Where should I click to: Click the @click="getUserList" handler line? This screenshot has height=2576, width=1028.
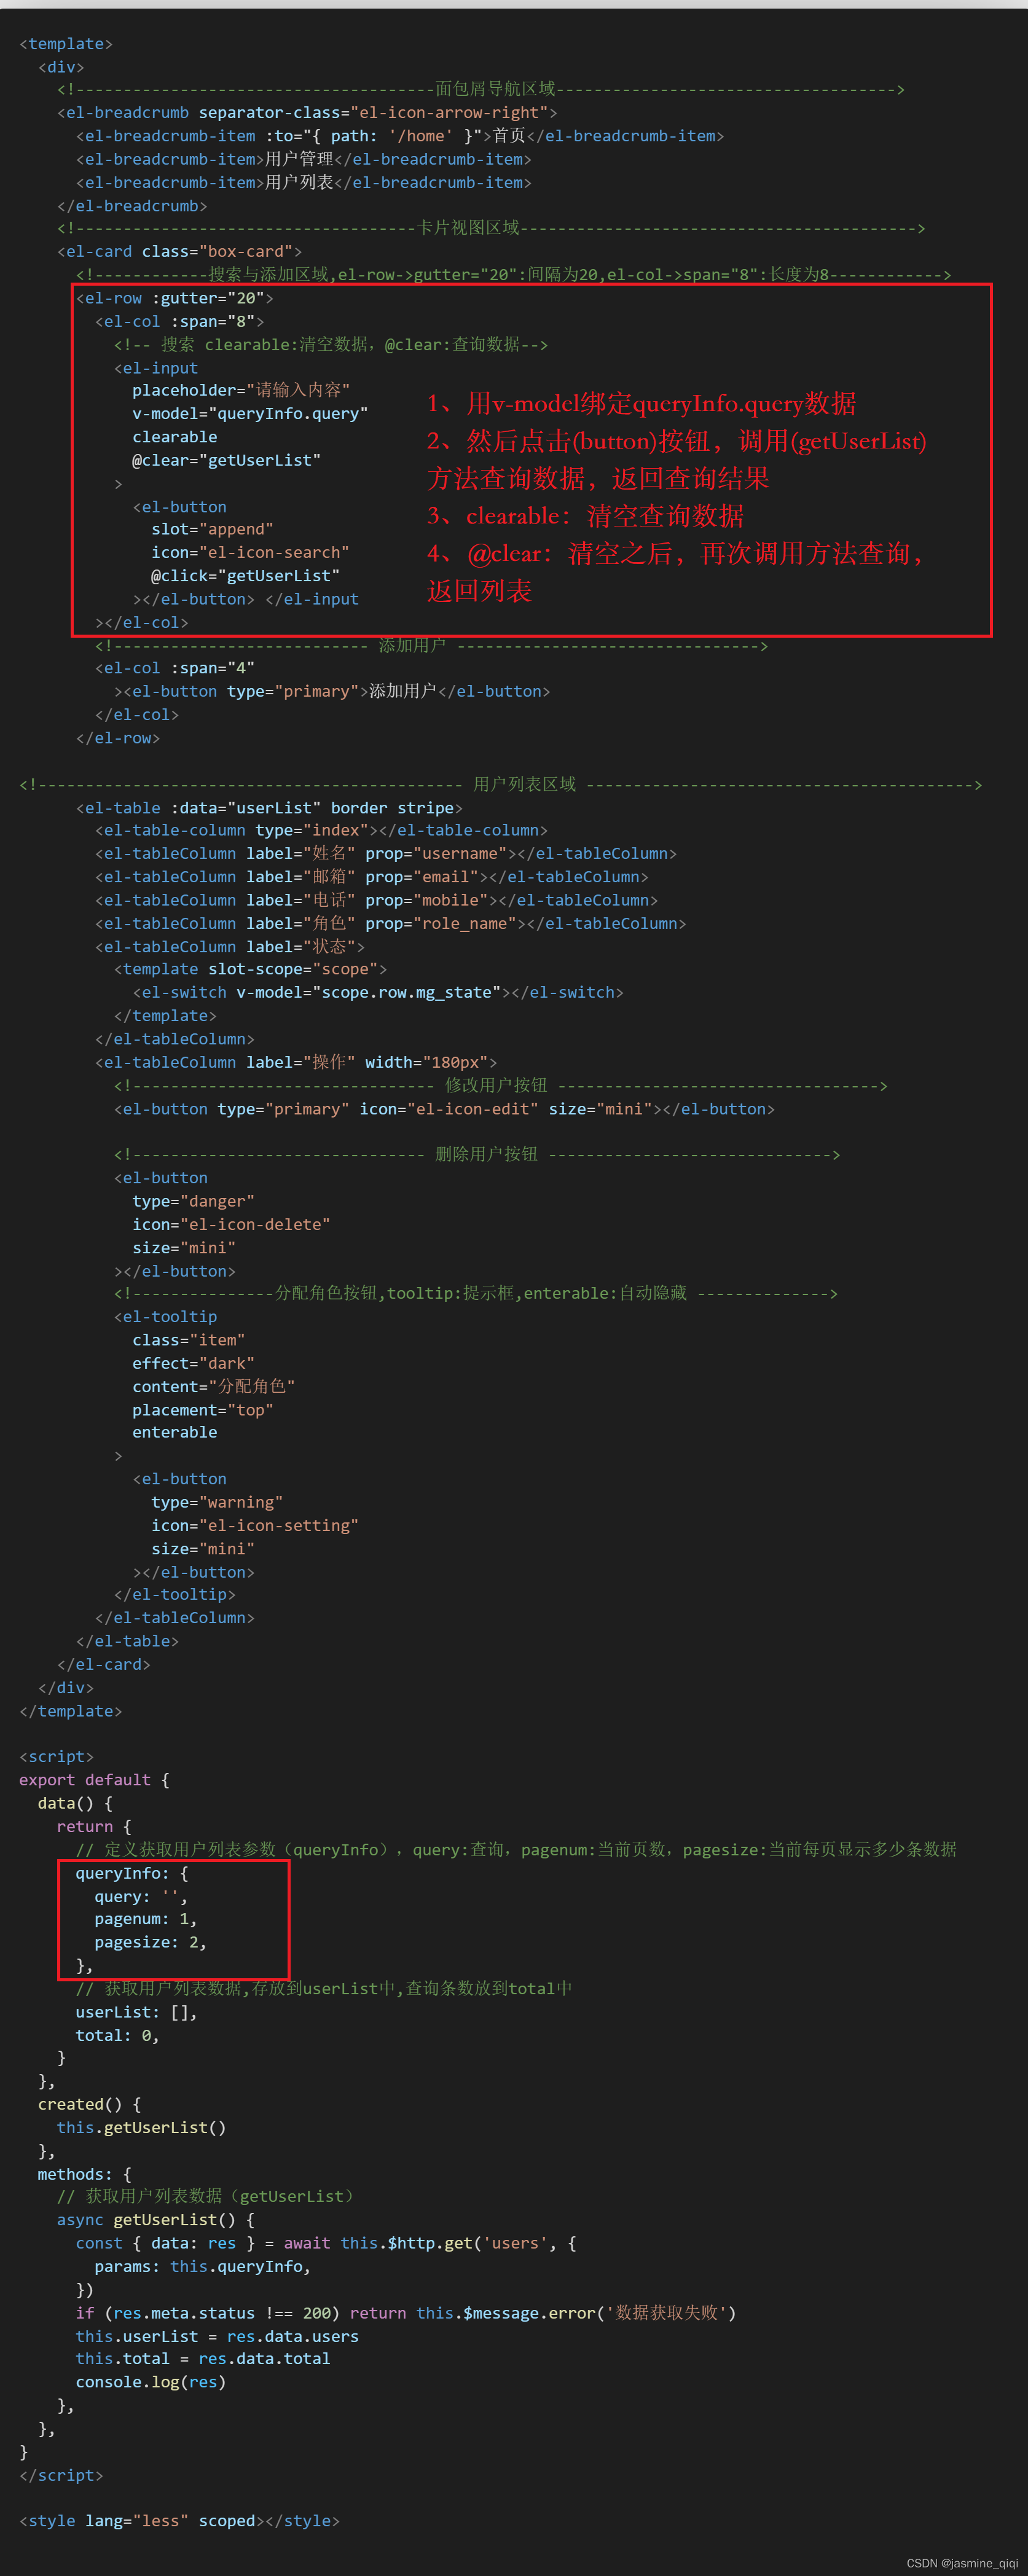click(245, 576)
